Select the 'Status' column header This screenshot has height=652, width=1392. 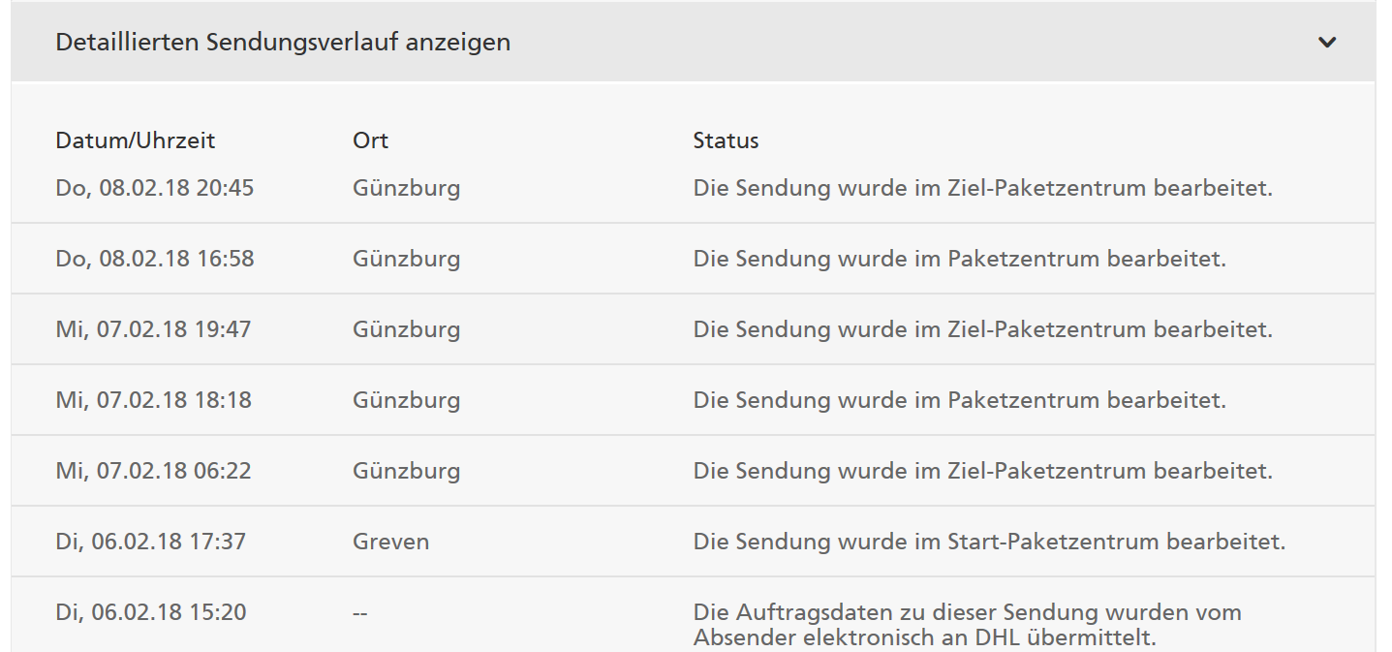tap(726, 140)
